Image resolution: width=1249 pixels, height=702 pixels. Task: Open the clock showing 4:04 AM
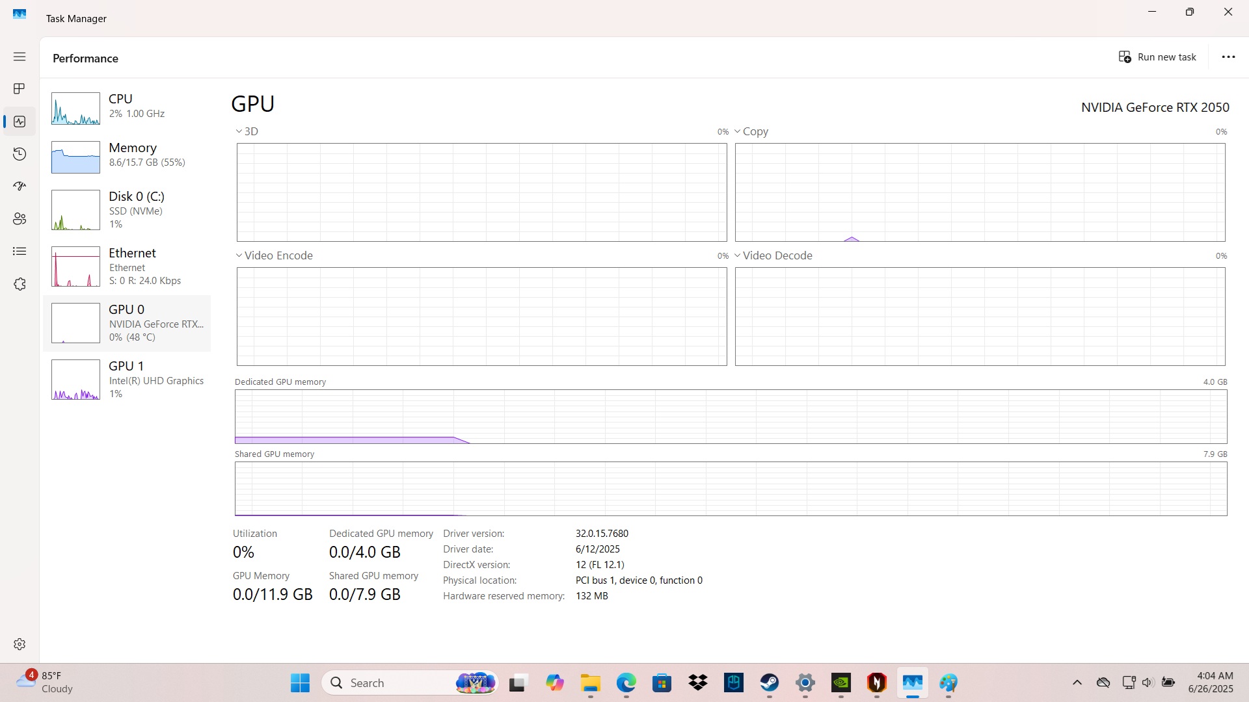(x=1211, y=682)
